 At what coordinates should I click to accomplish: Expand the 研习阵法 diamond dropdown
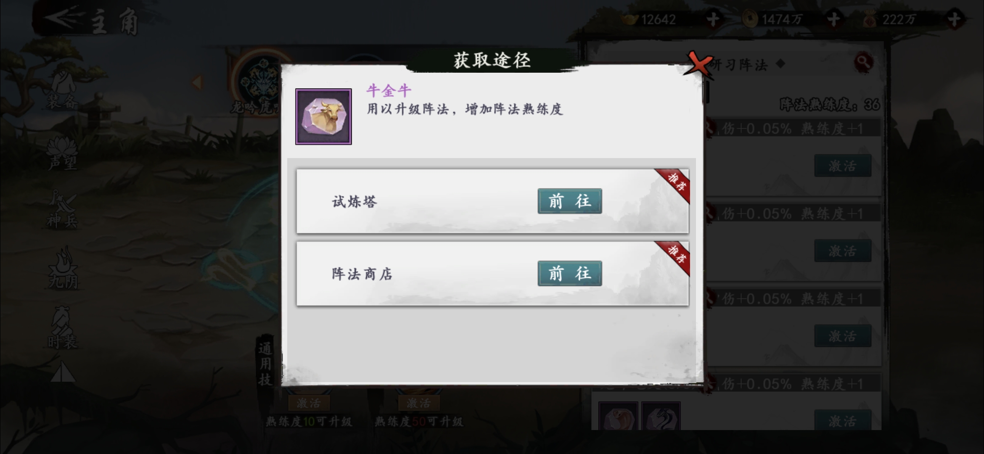pyautogui.click(x=780, y=64)
